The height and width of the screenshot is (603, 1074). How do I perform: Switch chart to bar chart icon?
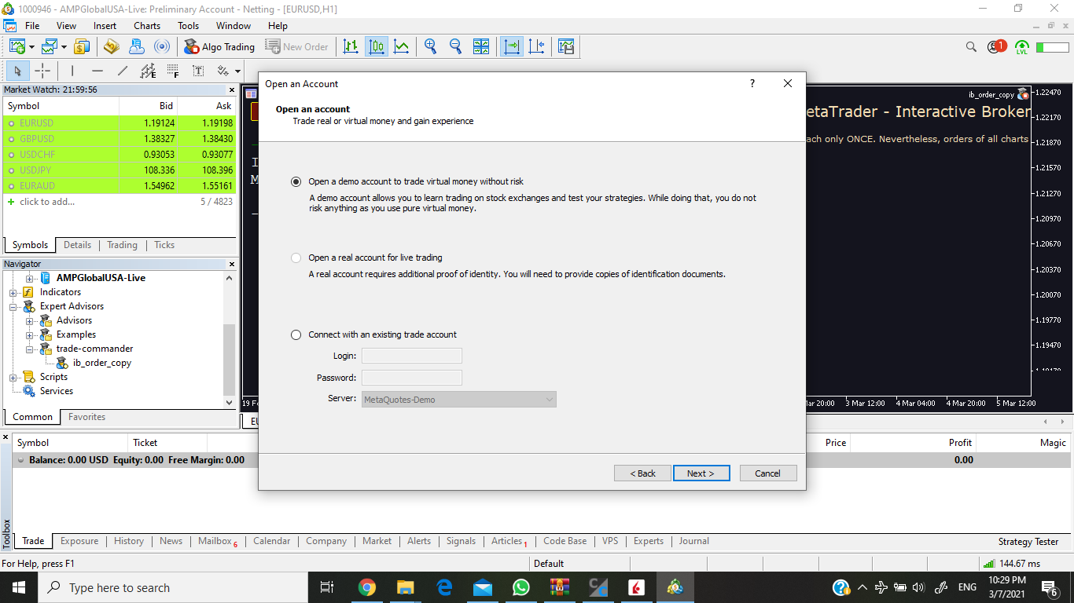click(351, 46)
